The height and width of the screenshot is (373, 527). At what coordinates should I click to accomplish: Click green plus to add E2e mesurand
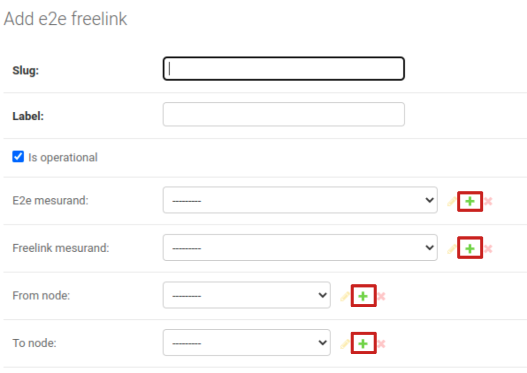470,202
